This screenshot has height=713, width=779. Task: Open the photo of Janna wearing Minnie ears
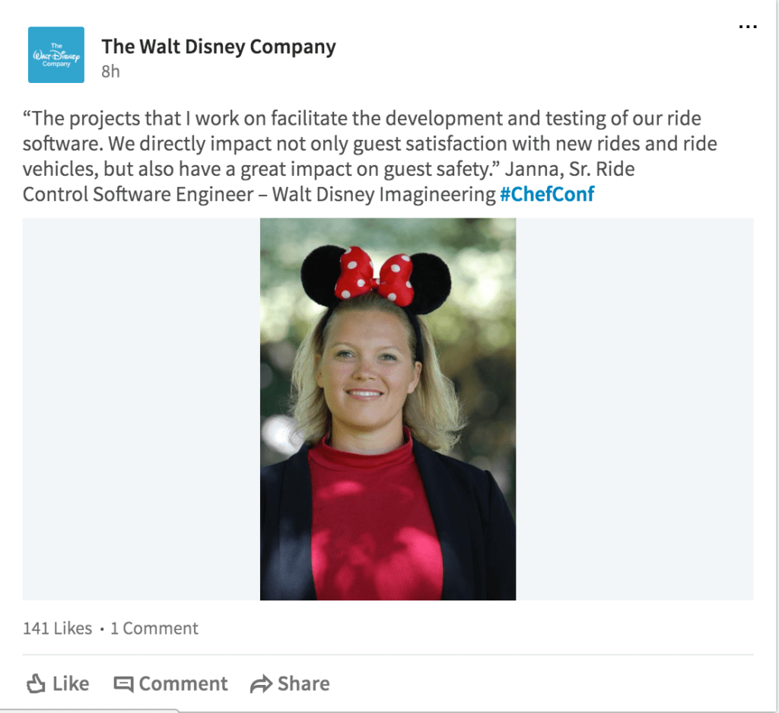(388, 409)
